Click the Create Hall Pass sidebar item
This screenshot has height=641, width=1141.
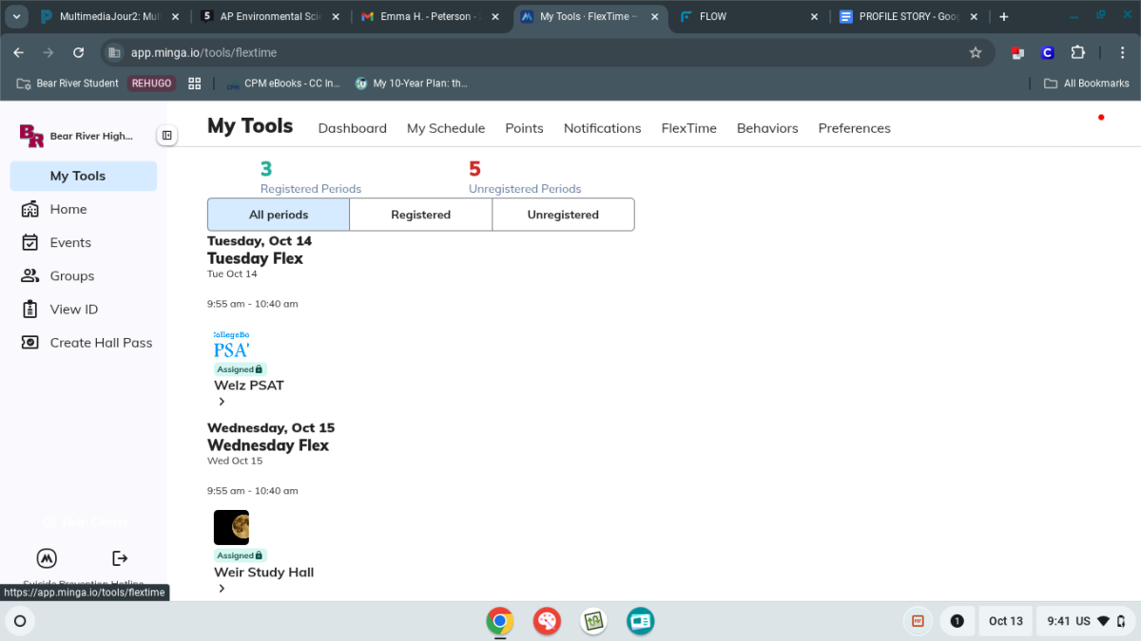coord(100,342)
